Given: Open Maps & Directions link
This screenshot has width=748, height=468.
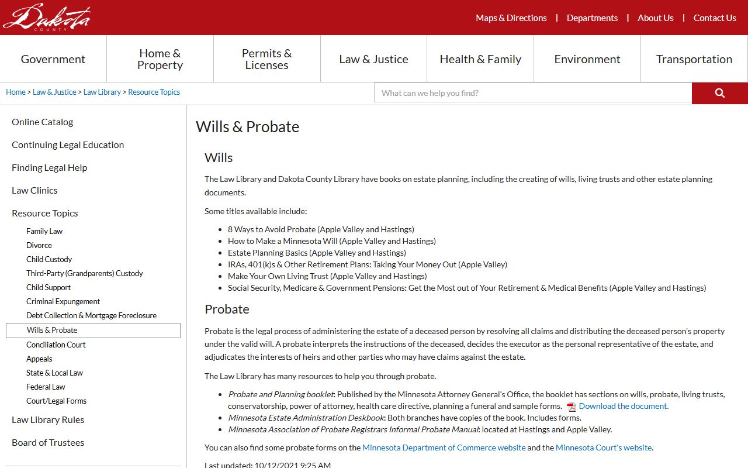Looking at the screenshot, I should point(511,18).
